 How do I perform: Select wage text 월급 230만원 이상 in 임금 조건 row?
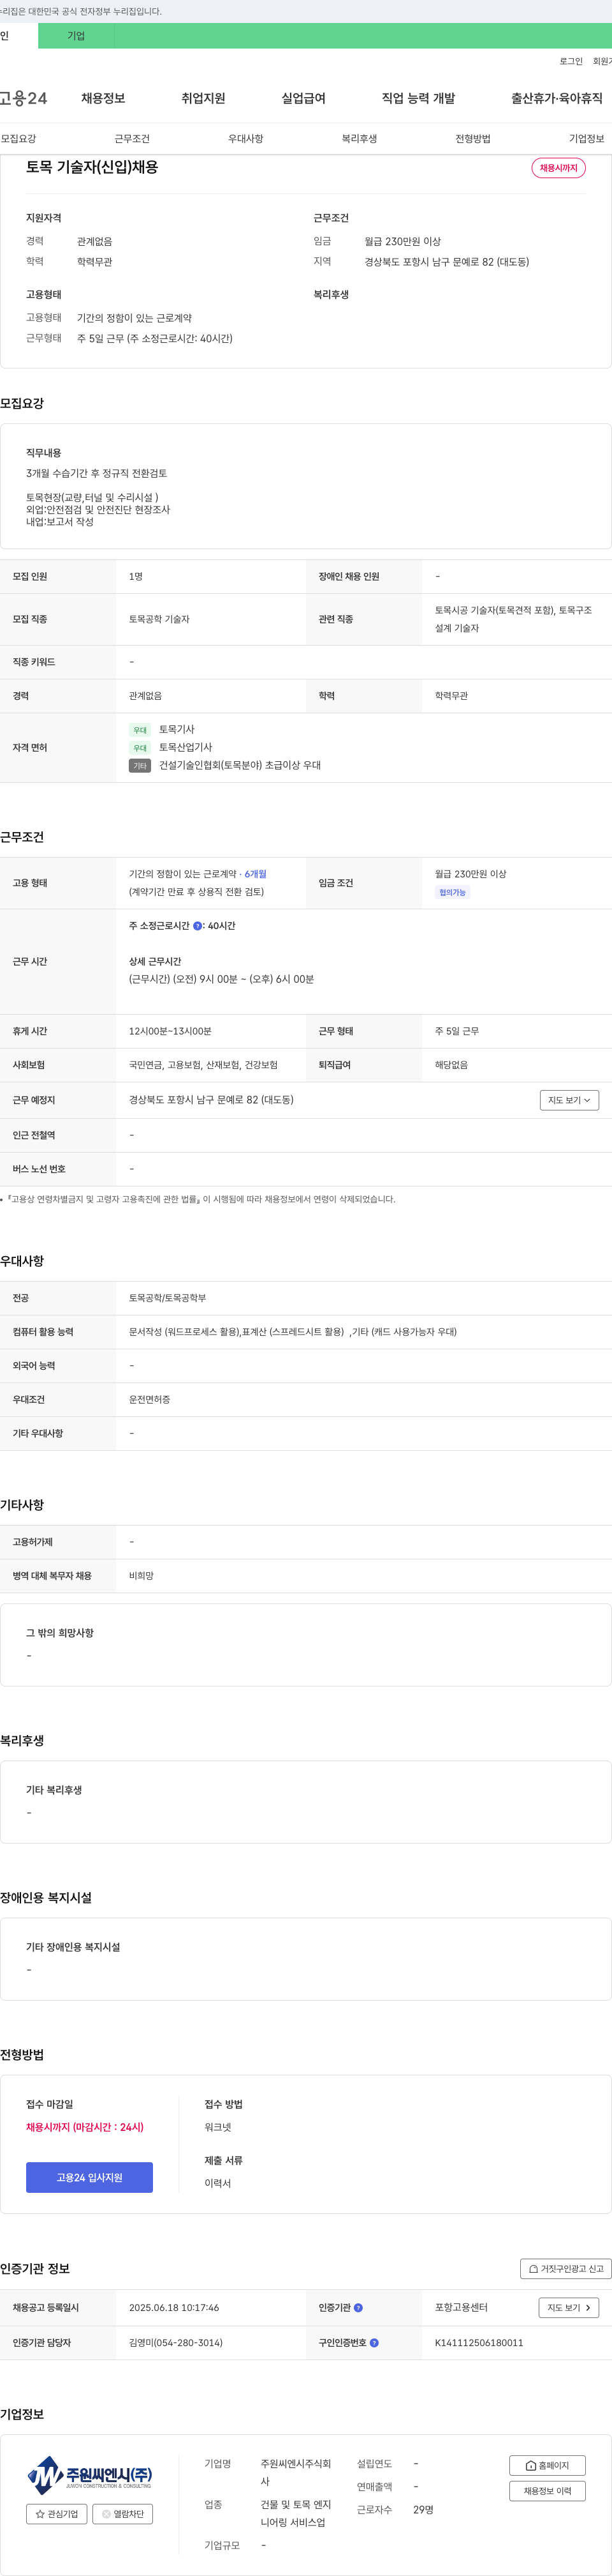click(470, 874)
